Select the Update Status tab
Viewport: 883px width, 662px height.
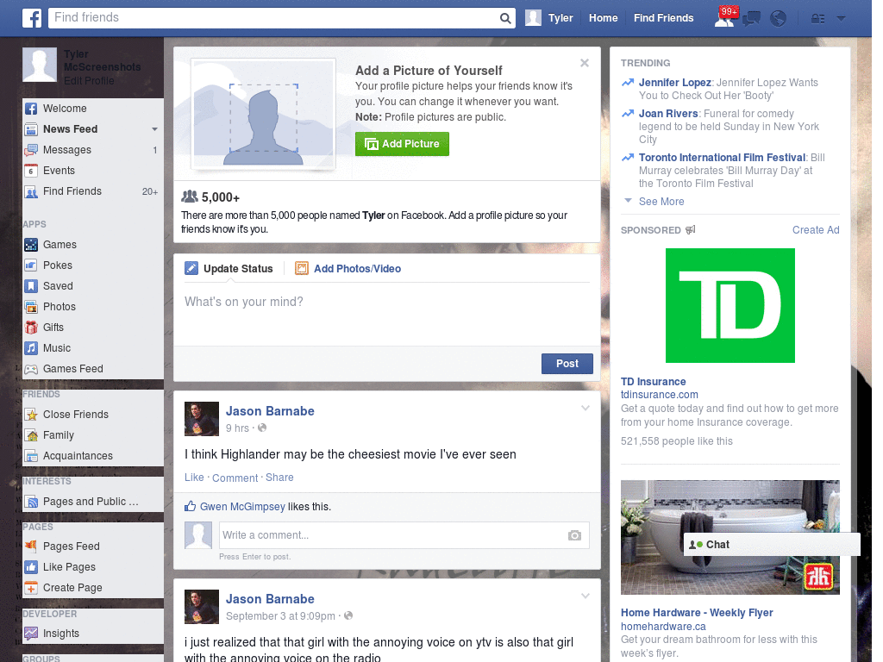click(229, 269)
